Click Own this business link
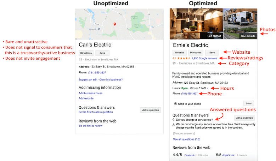Viewport: 276px width, 161px height. click(111, 80)
